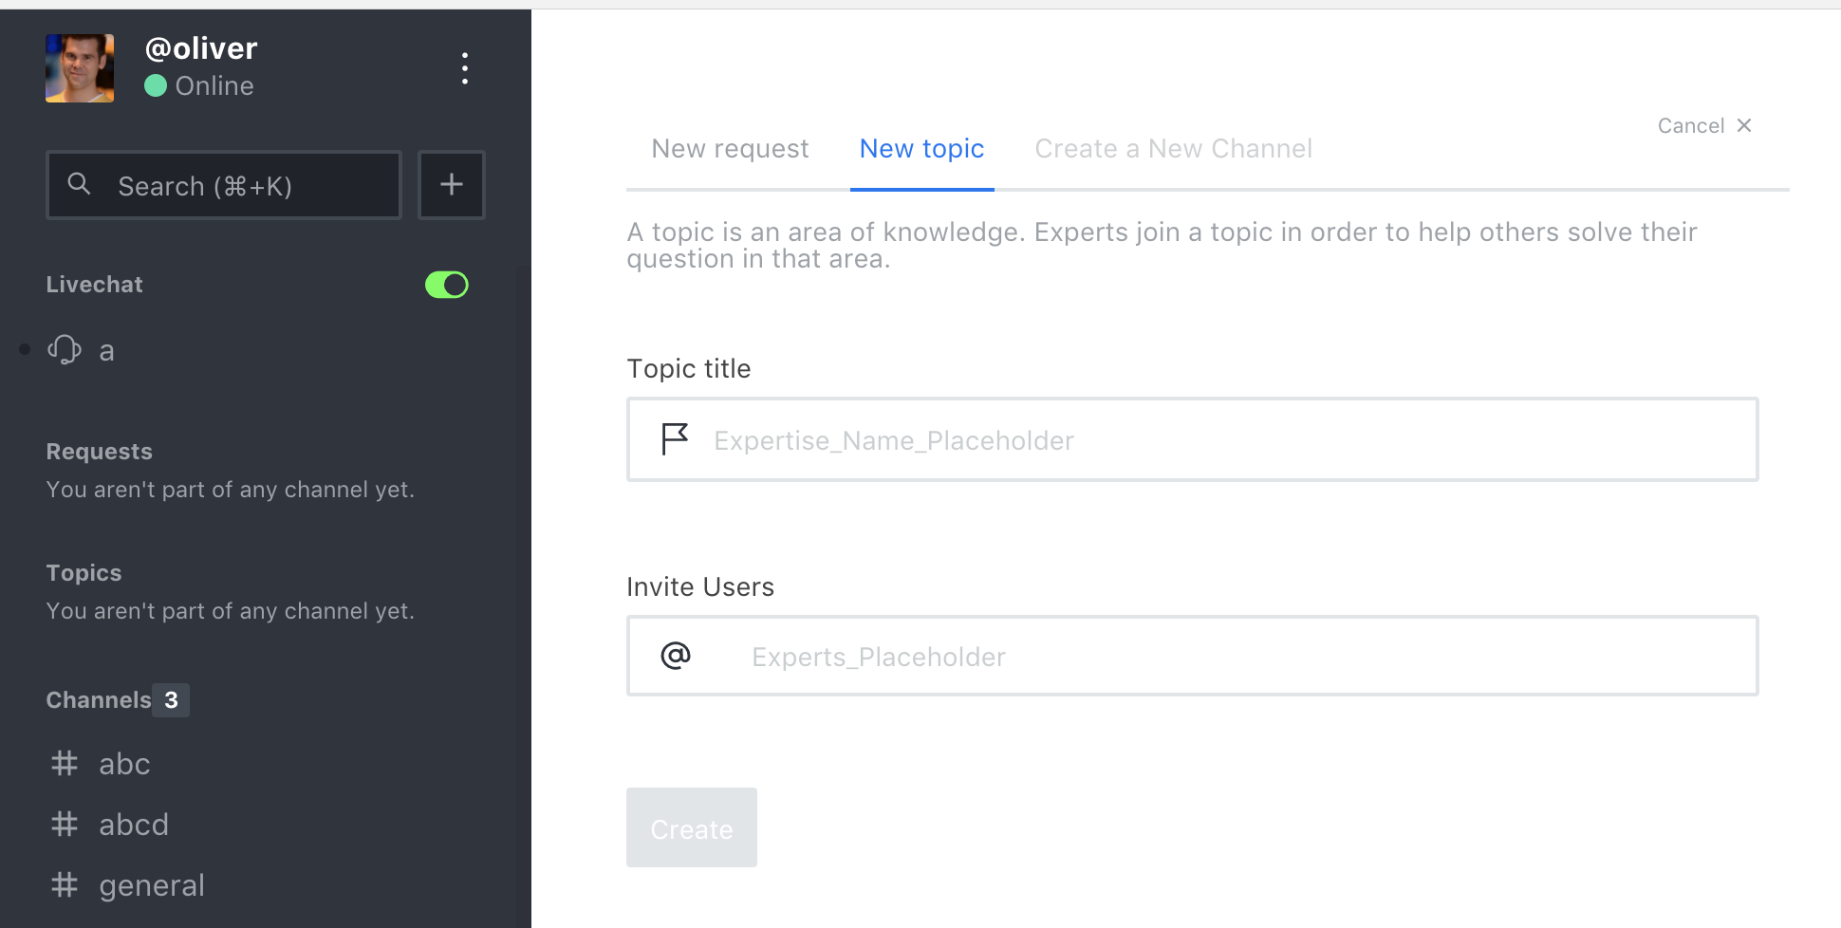This screenshot has width=1841, height=928.
Task: Switch to the New request tab
Action: (729, 148)
